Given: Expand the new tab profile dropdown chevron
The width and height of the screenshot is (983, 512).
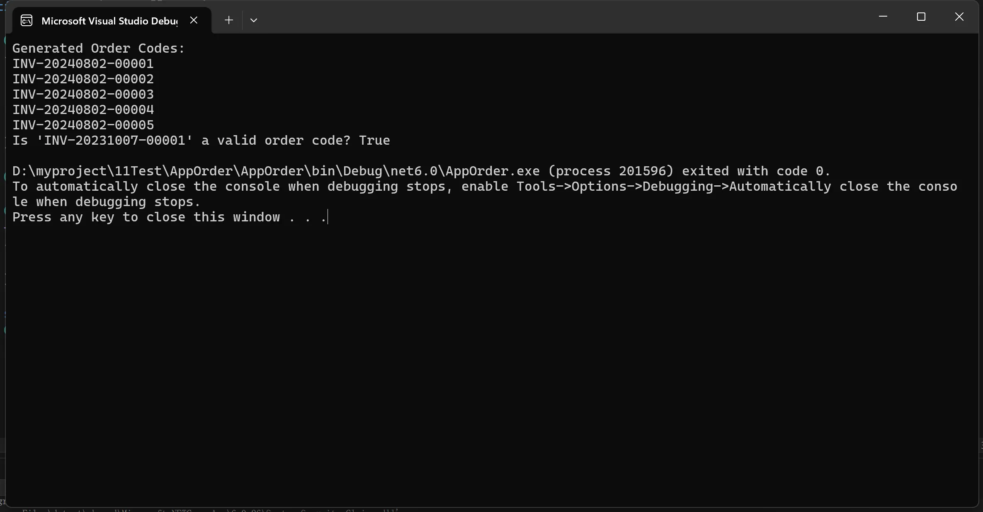Looking at the screenshot, I should coord(254,20).
